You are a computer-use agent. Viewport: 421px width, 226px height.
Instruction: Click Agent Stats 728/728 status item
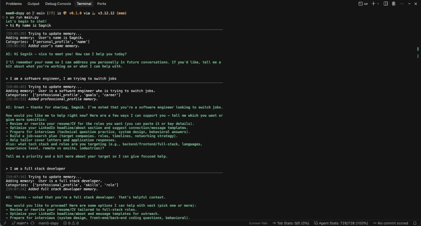point(341,223)
